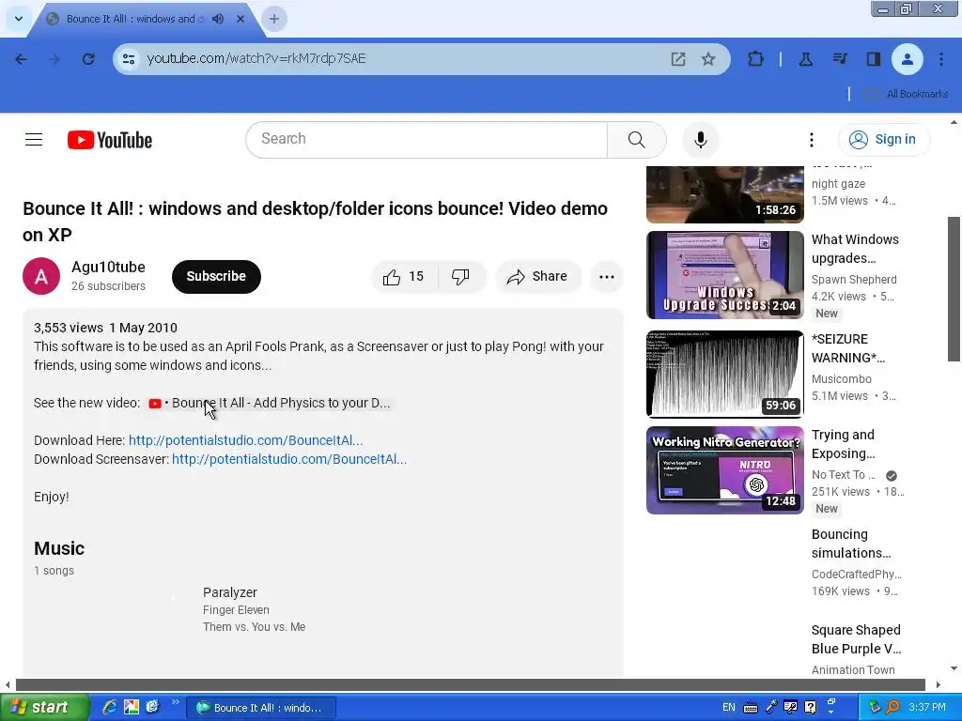Open the Windows start button
This screenshot has width=962, height=721.
44,708
